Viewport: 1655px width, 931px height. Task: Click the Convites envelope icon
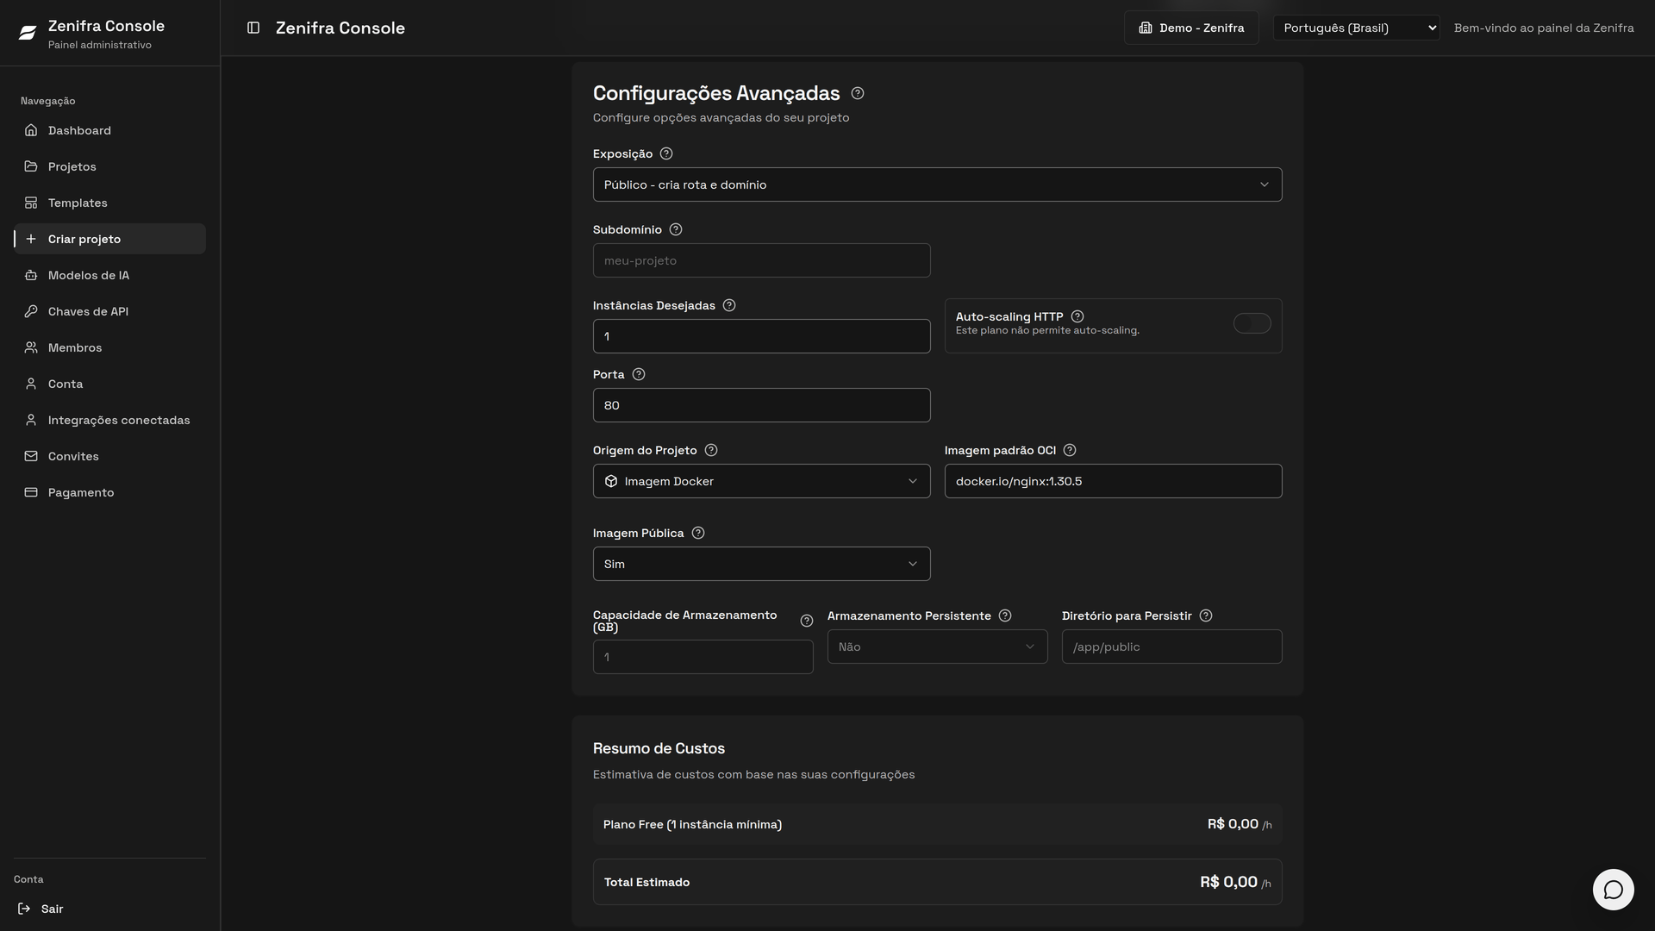point(31,456)
